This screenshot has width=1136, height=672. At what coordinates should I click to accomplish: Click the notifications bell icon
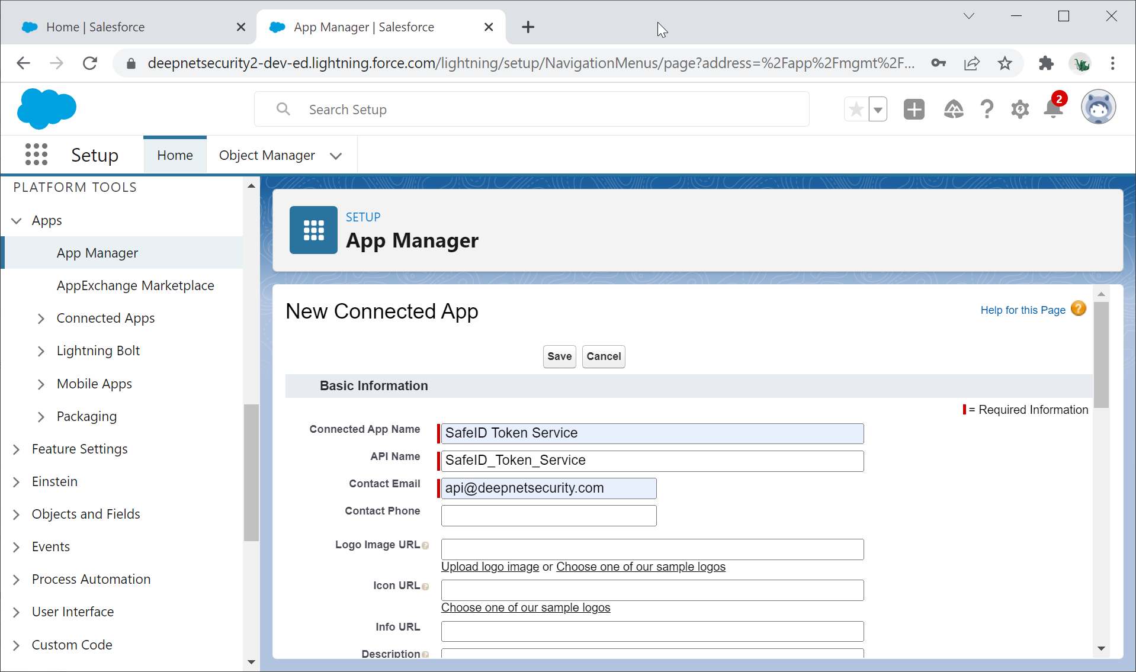(1053, 110)
